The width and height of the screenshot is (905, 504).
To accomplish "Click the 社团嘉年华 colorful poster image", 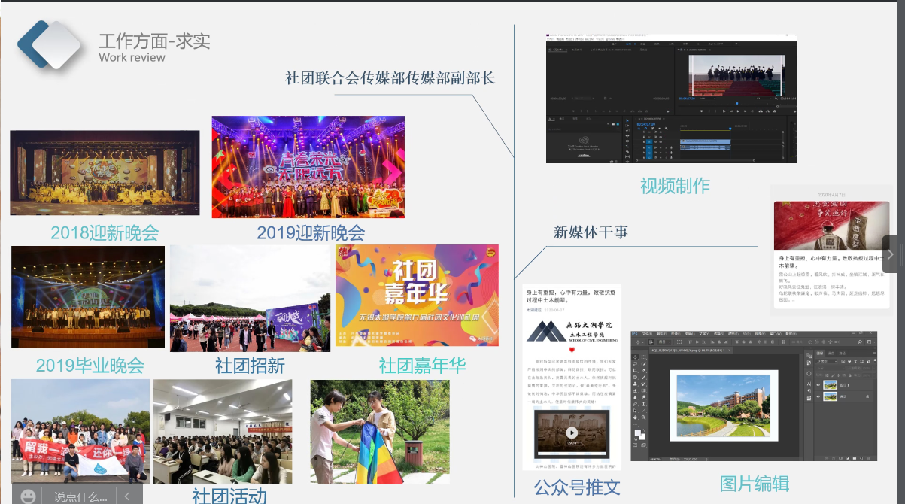I will click(417, 294).
